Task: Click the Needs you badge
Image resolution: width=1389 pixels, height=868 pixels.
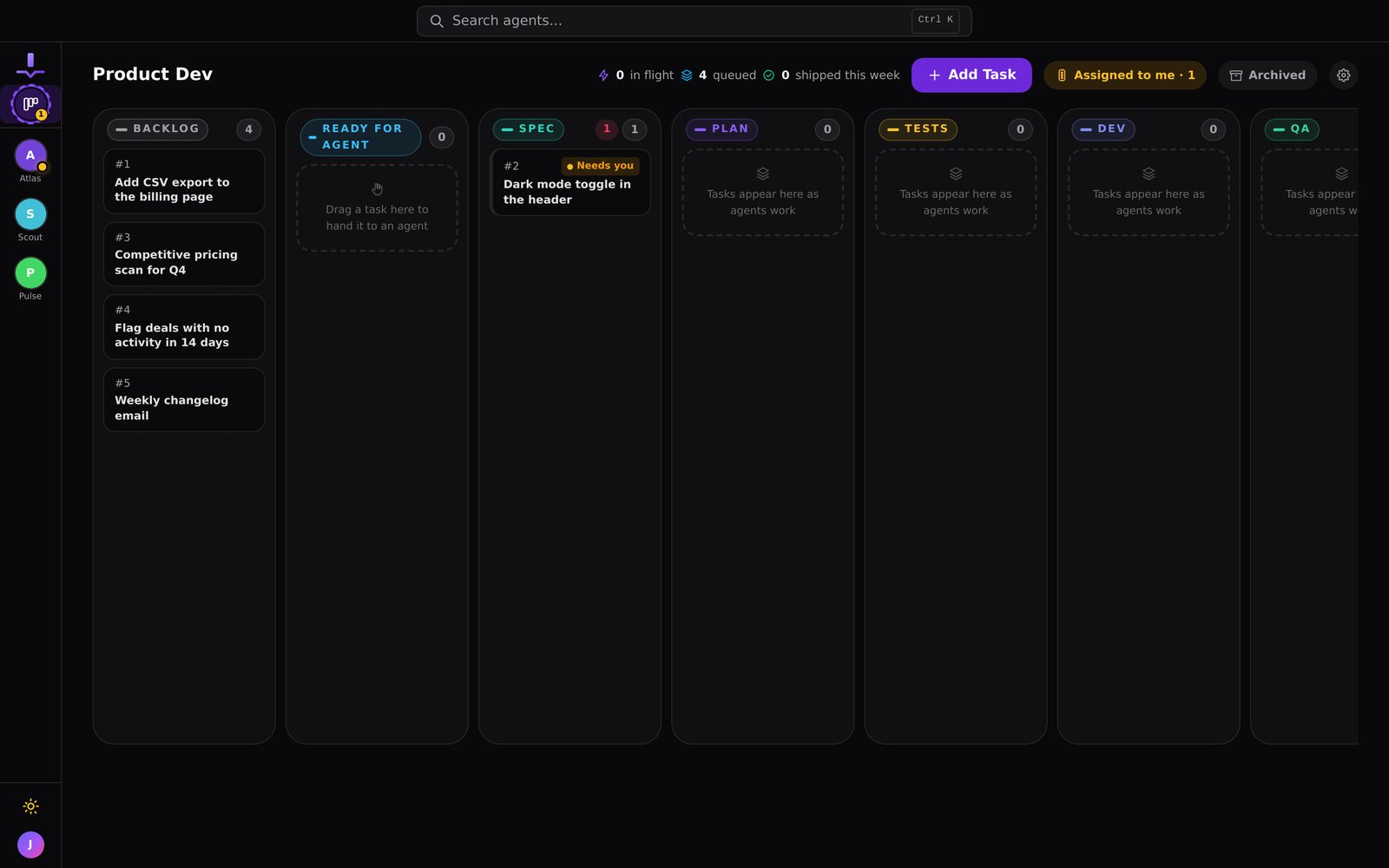Action: [600, 166]
